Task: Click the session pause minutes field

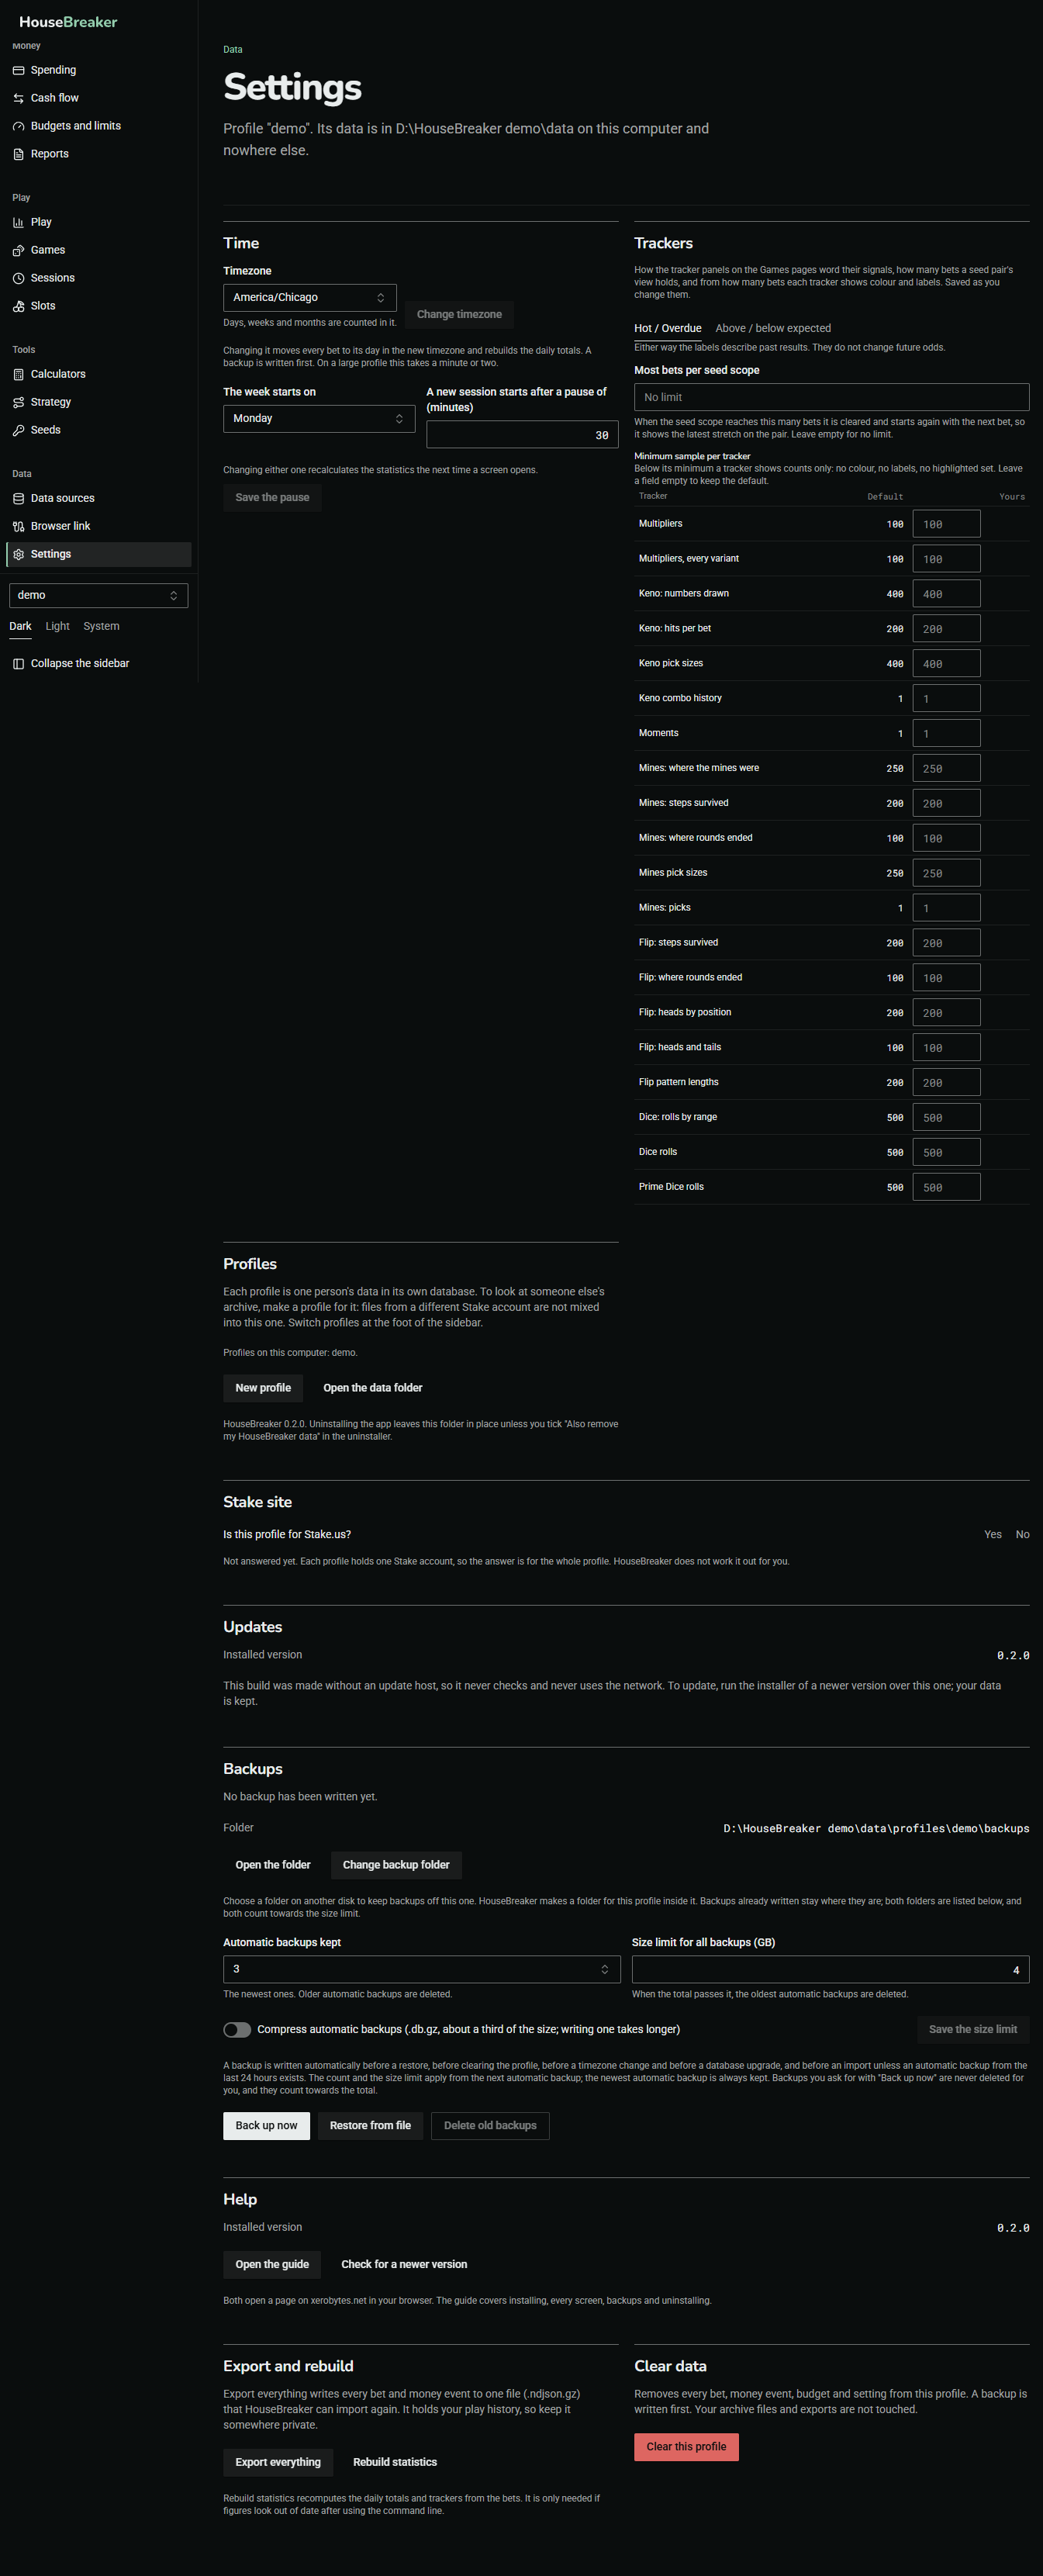Action: 522,435
